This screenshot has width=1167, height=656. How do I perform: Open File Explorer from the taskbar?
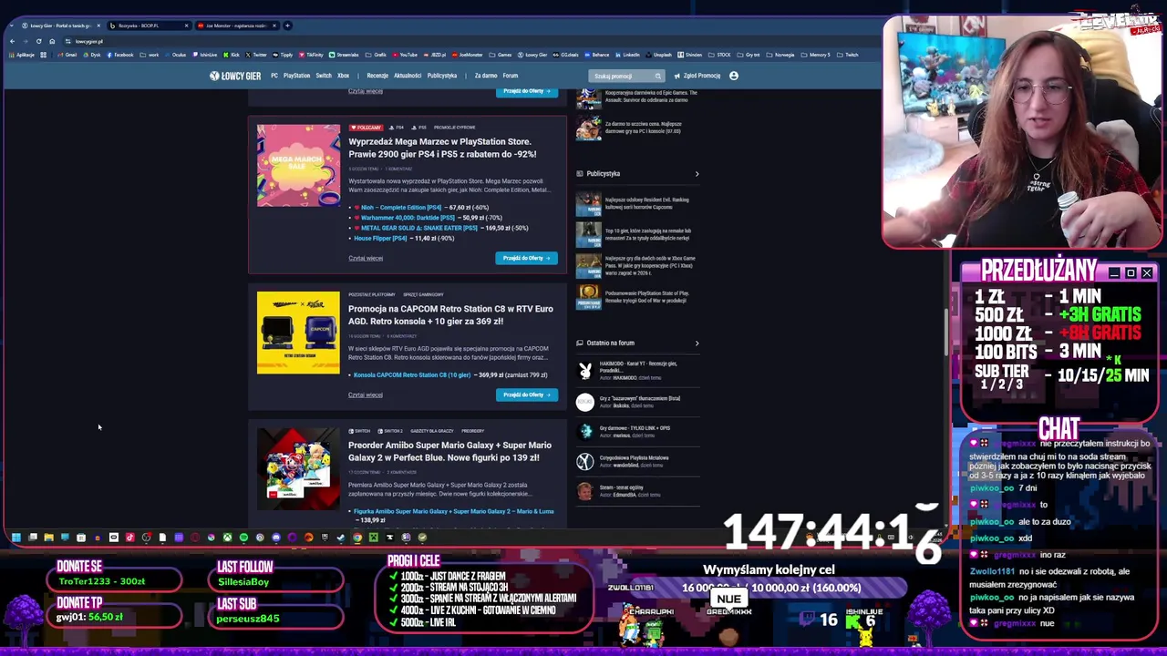(49, 538)
